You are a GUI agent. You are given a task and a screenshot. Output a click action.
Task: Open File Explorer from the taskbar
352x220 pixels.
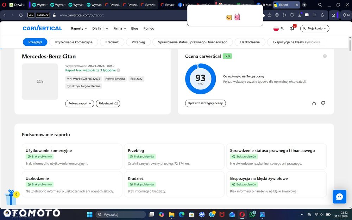171,215
